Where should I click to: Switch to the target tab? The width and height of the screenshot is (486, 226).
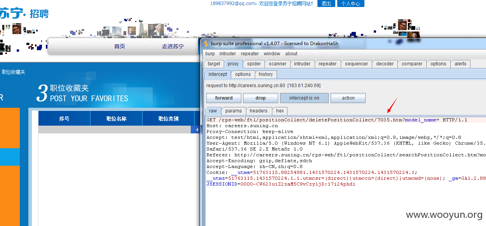click(214, 64)
